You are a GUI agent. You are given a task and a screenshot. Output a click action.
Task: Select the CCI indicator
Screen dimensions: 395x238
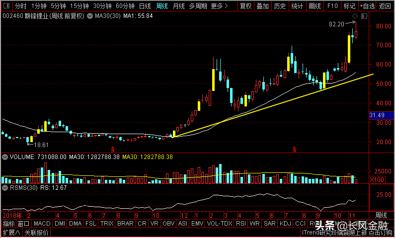[x=300, y=224]
